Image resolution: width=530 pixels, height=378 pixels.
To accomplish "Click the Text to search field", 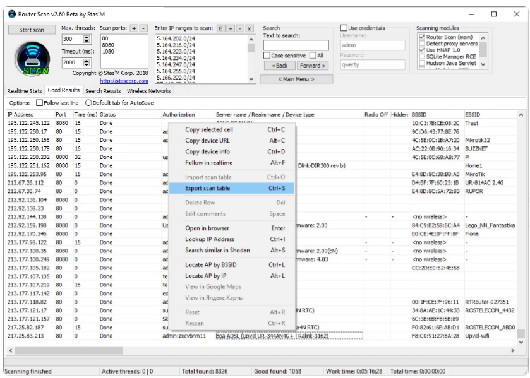I will click(x=296, y=45).
